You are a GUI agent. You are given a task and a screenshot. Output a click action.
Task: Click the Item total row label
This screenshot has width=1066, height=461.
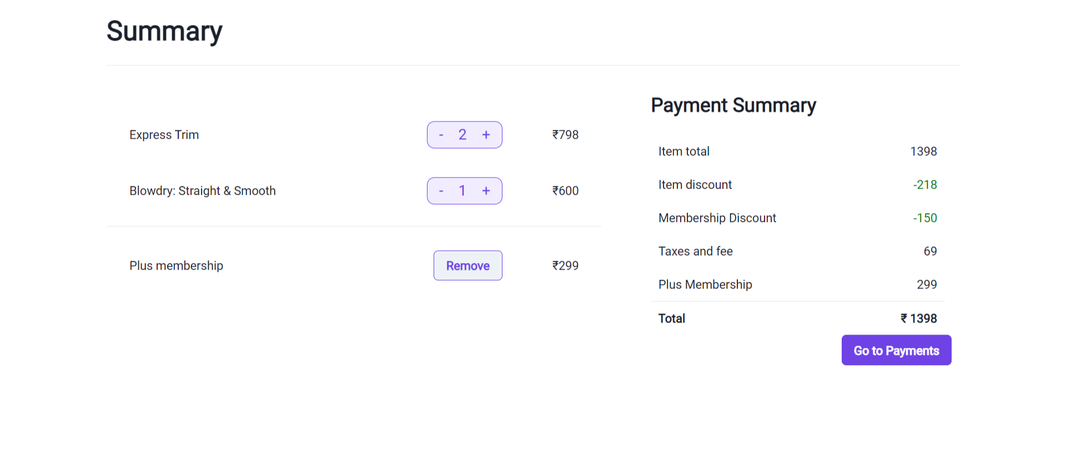683,151
